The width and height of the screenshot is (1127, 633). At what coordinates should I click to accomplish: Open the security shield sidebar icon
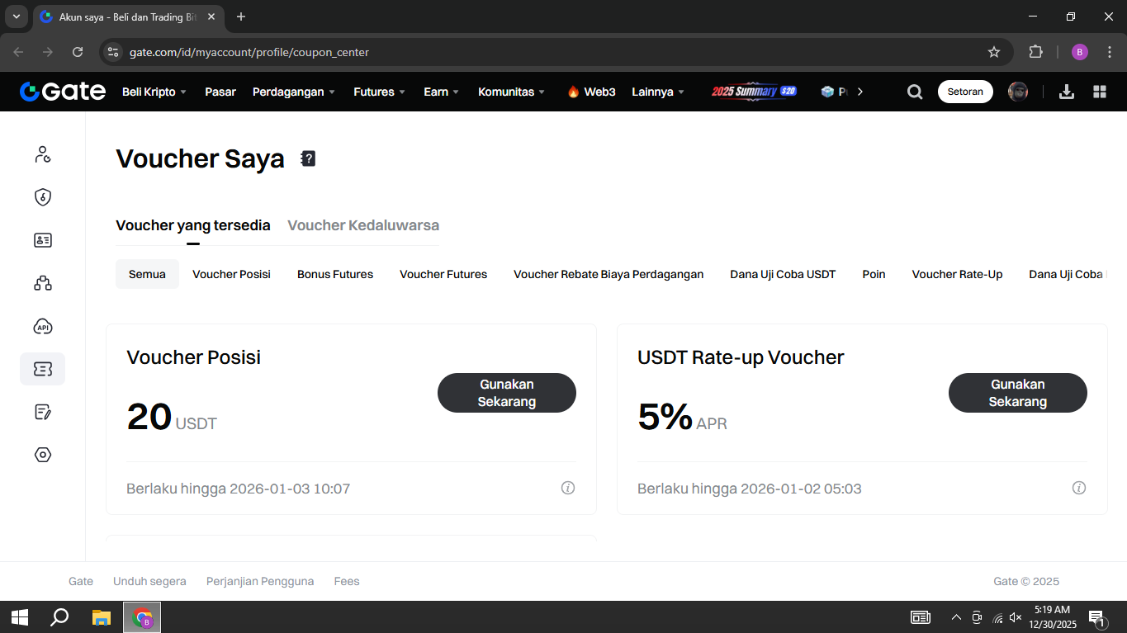(43, 197)
